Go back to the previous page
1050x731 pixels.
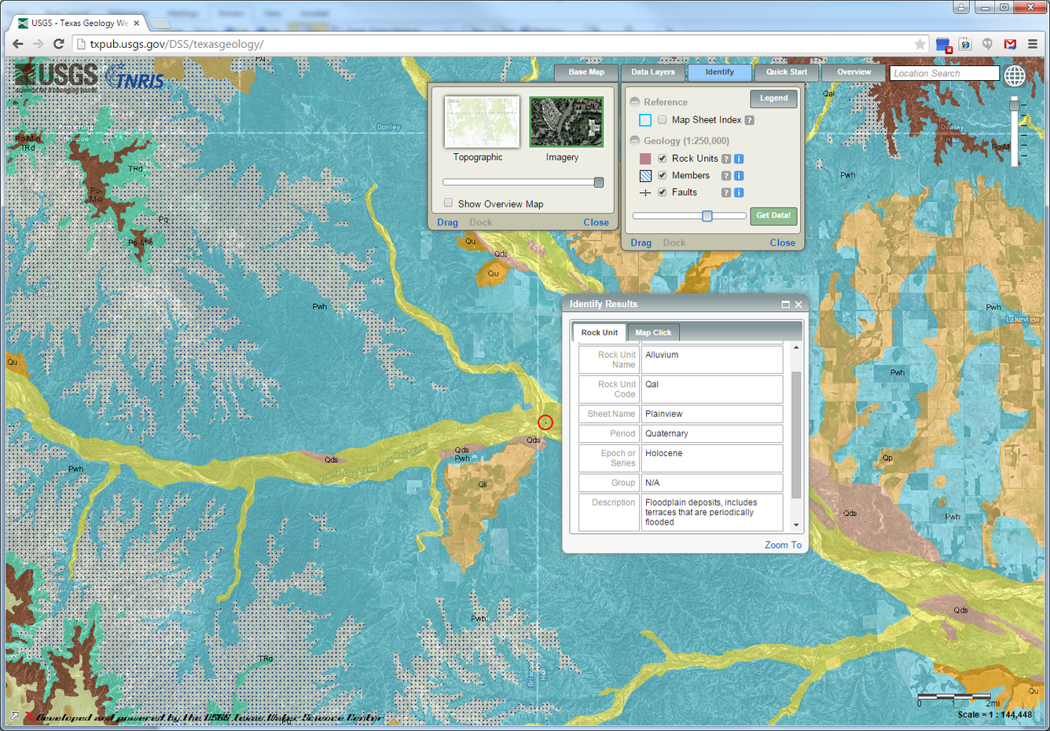click(17, 44)
